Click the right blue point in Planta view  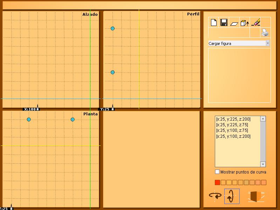click(x=73, y=120)
